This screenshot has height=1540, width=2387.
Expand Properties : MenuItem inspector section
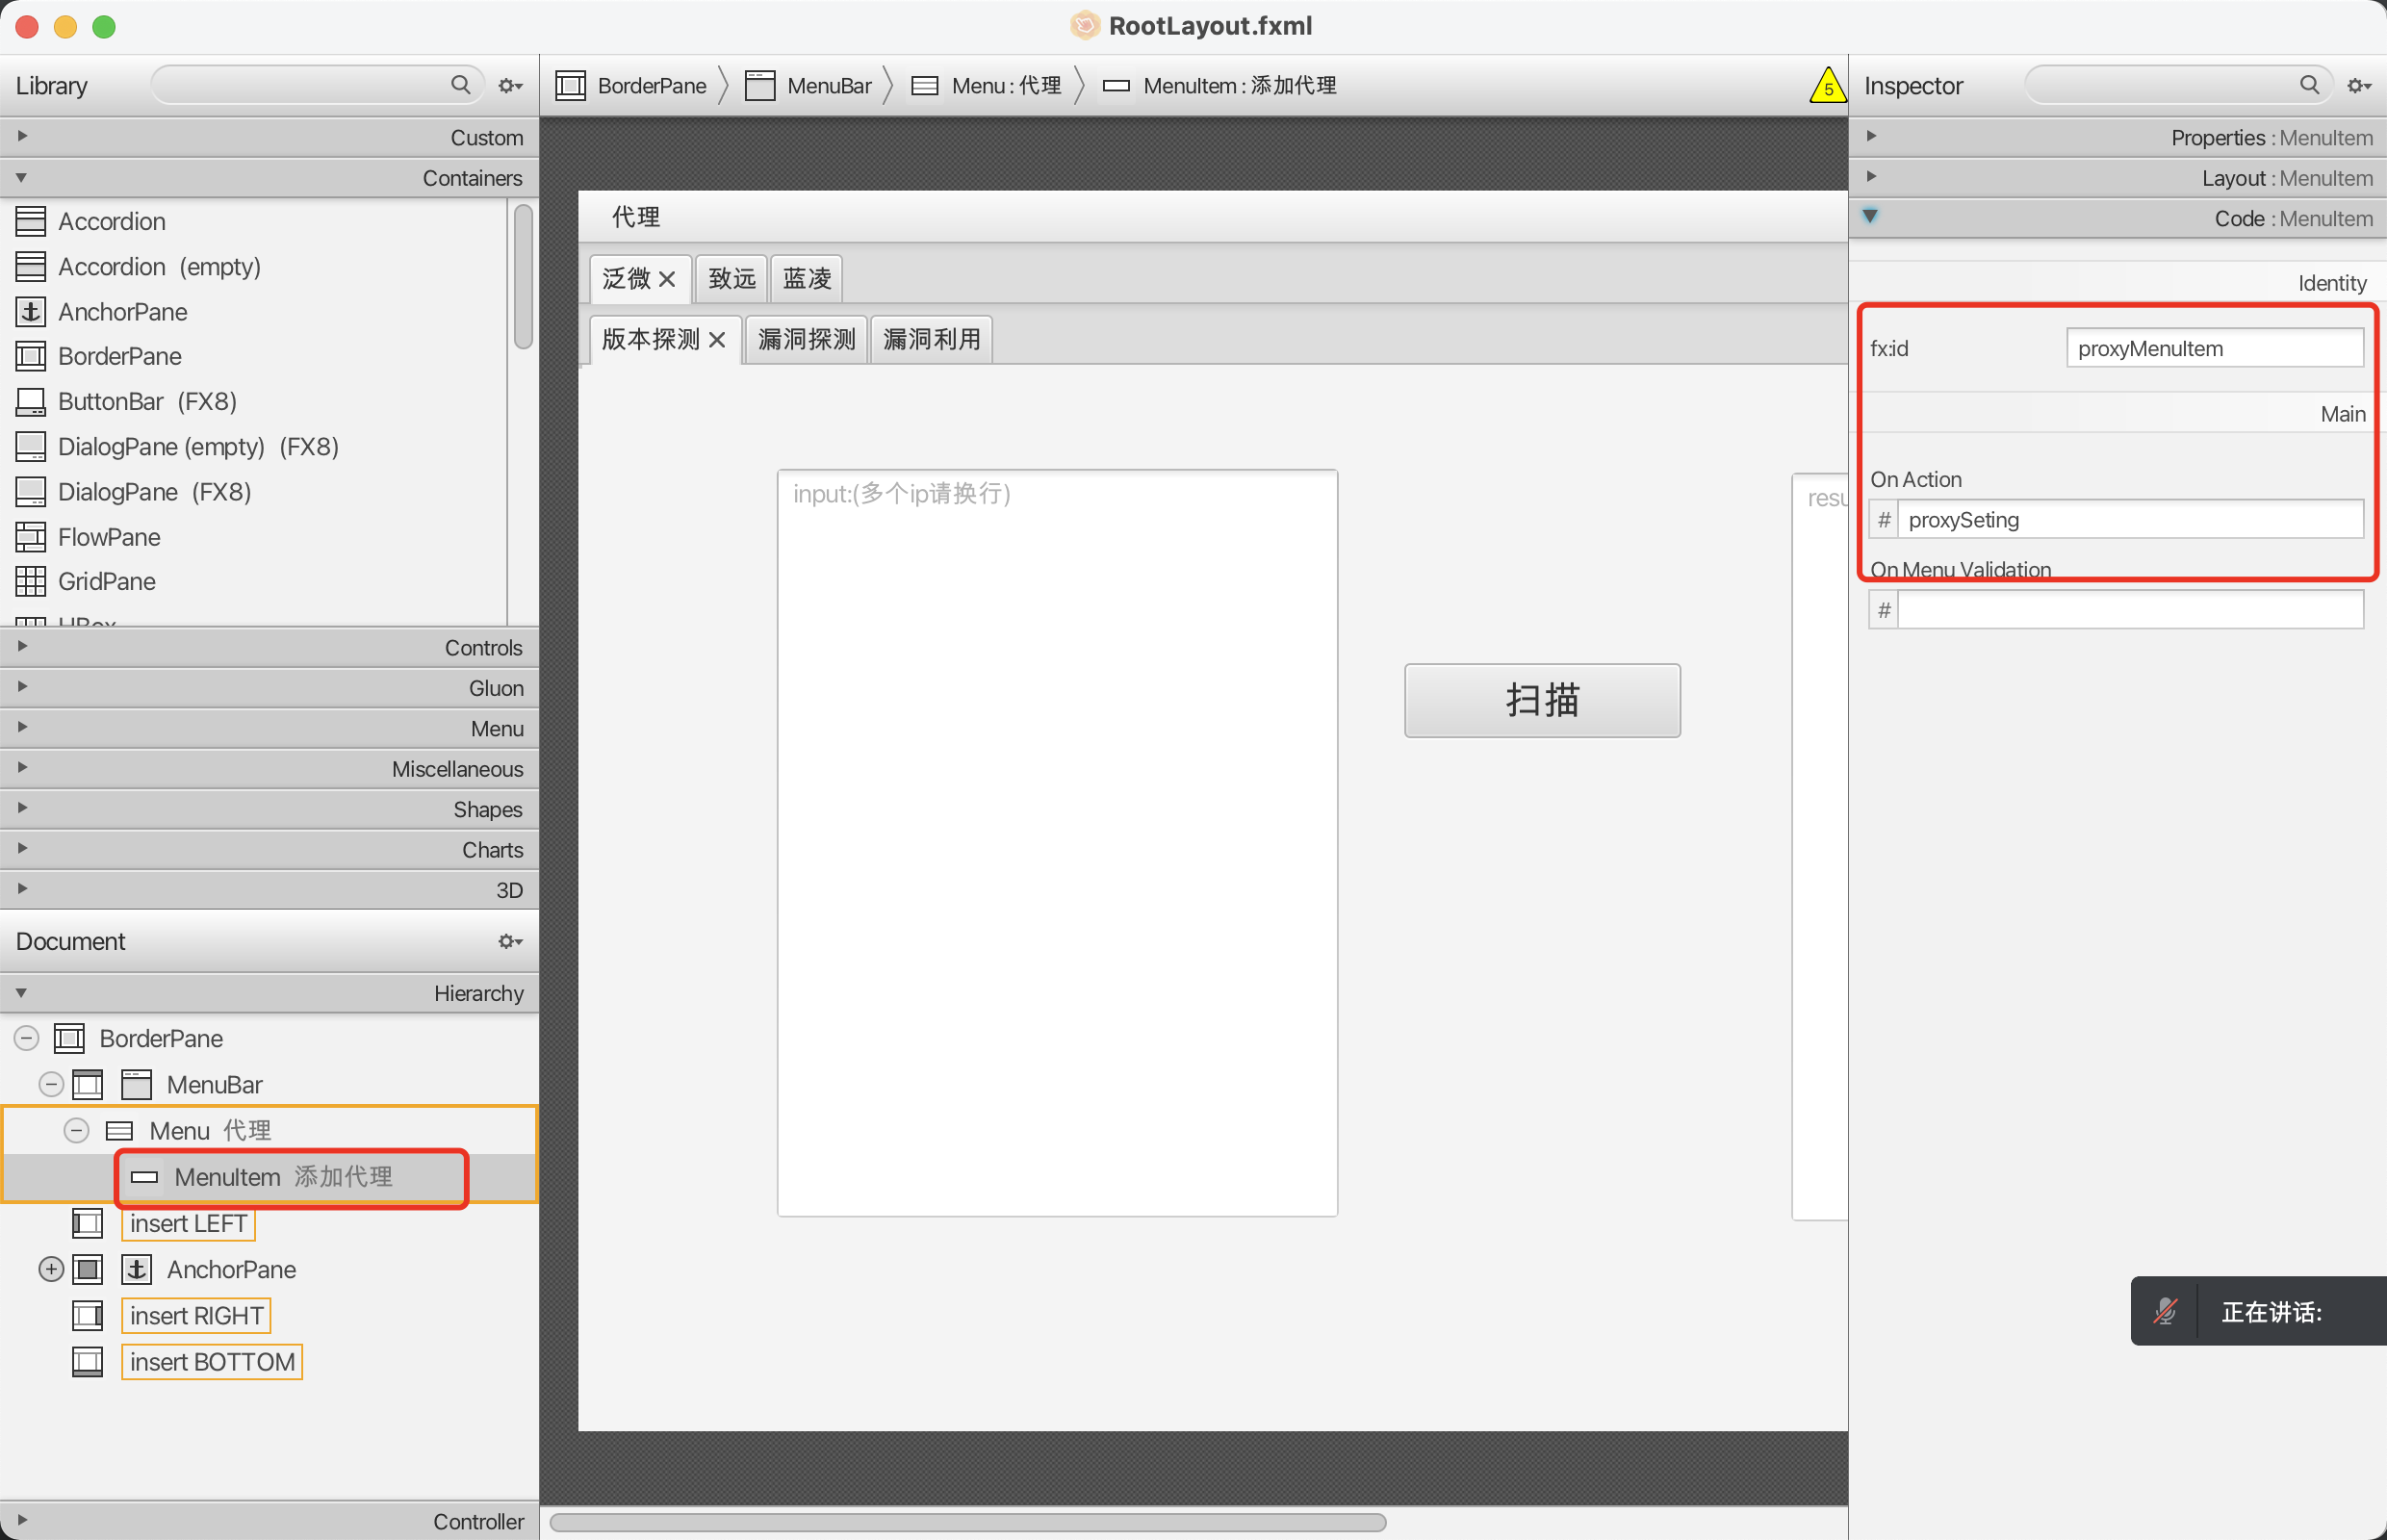[1871, 136]
